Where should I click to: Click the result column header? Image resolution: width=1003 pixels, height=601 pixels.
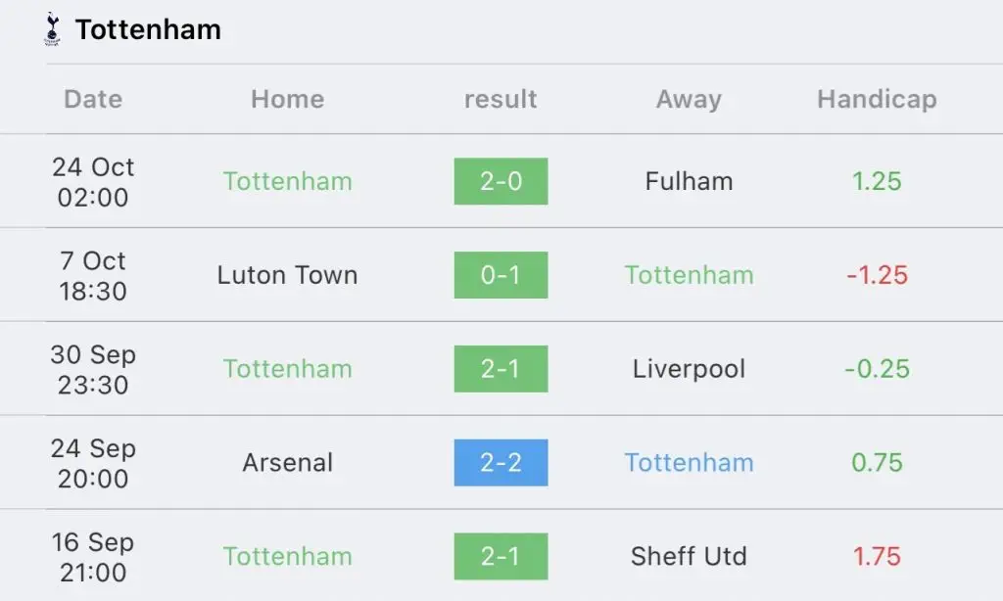[501, 99]
